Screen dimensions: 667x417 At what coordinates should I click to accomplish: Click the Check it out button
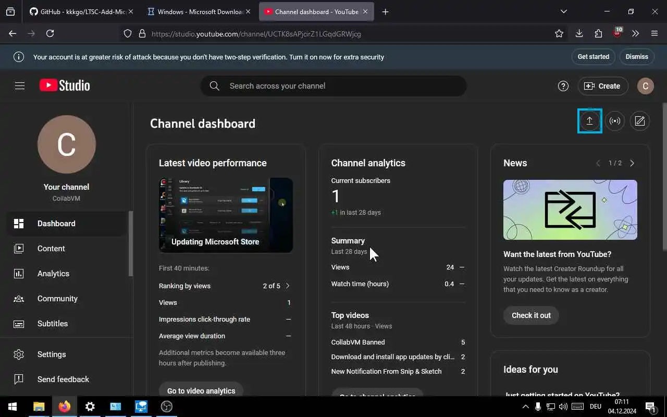click(x=531, y=315)
